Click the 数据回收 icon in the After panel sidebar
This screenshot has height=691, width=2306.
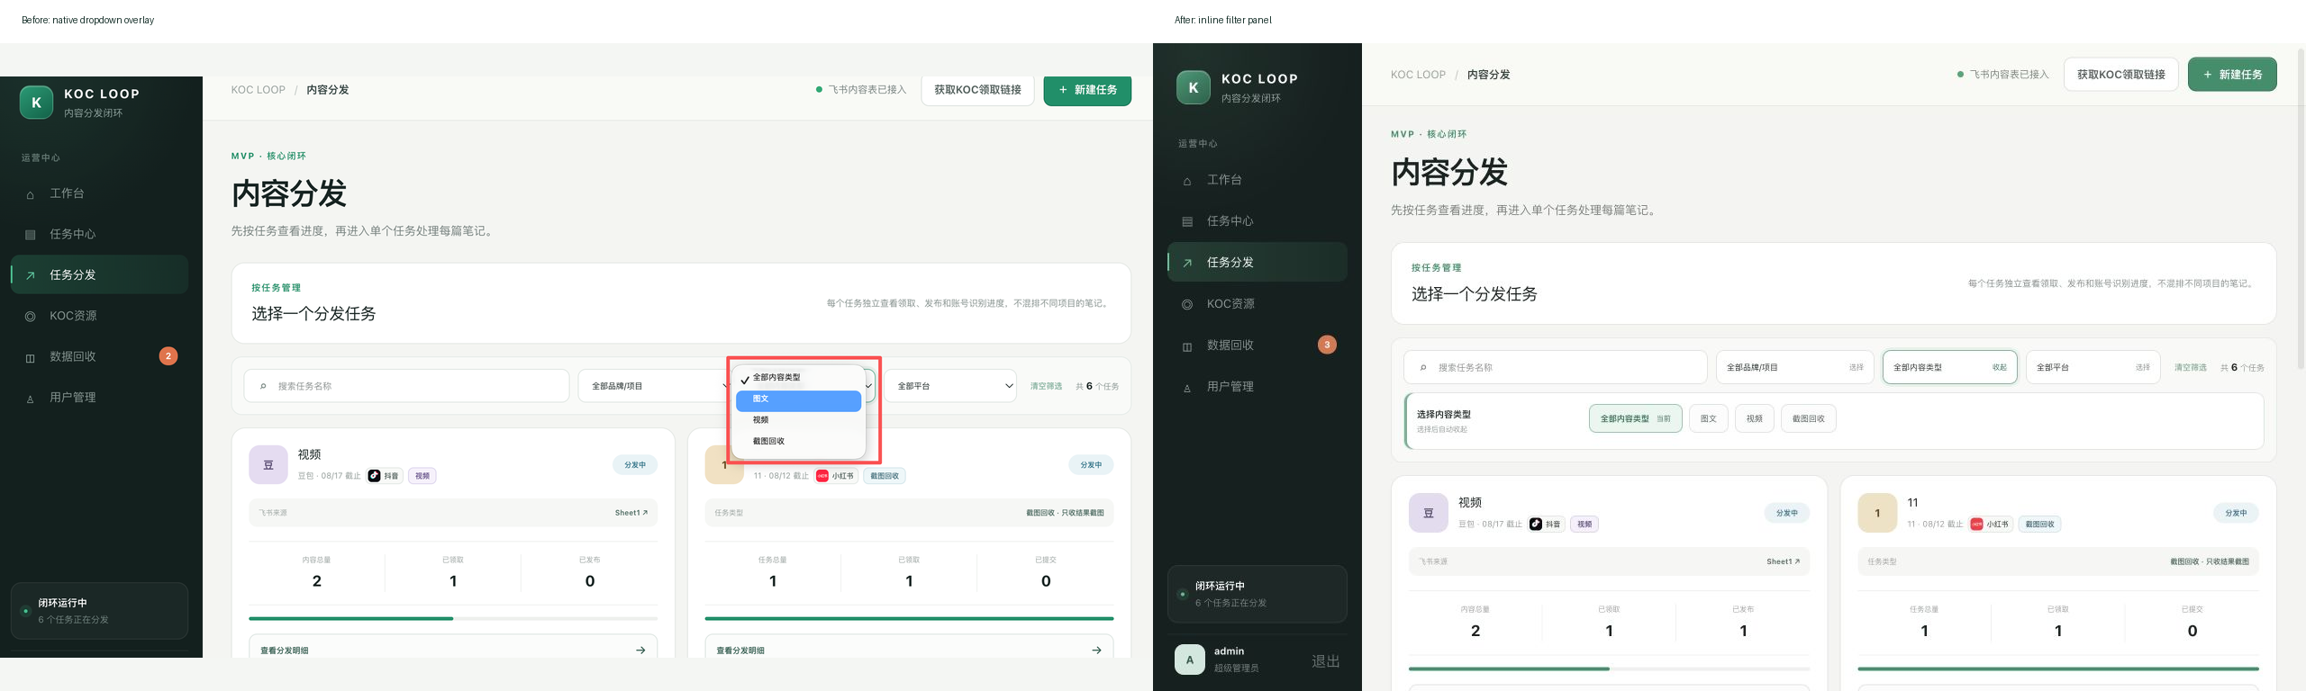pos(1187,345)
